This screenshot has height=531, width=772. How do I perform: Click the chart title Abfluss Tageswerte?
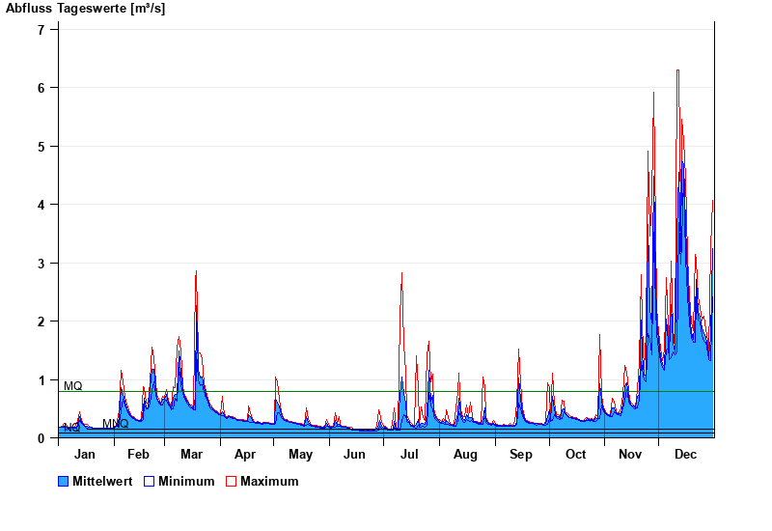(85, 9)
